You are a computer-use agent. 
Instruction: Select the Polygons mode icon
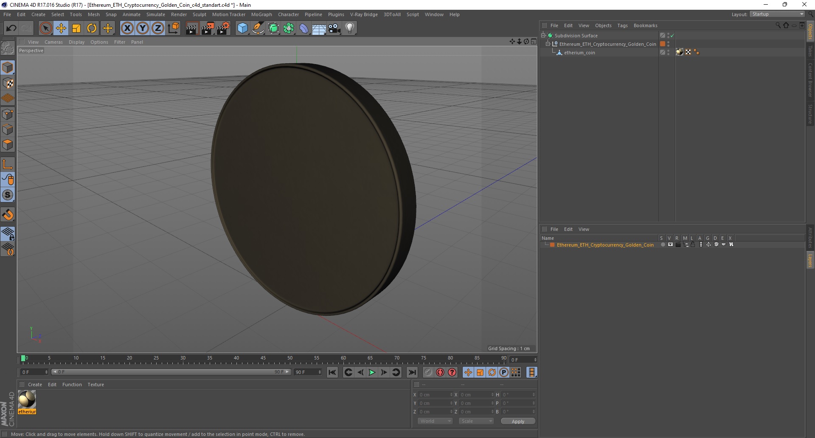(8, 145)
